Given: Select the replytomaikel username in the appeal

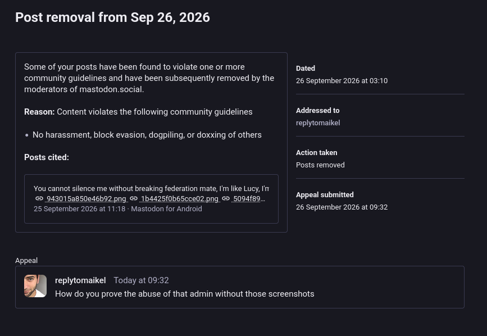Looking at the screenshot, I should click(80, 280).
